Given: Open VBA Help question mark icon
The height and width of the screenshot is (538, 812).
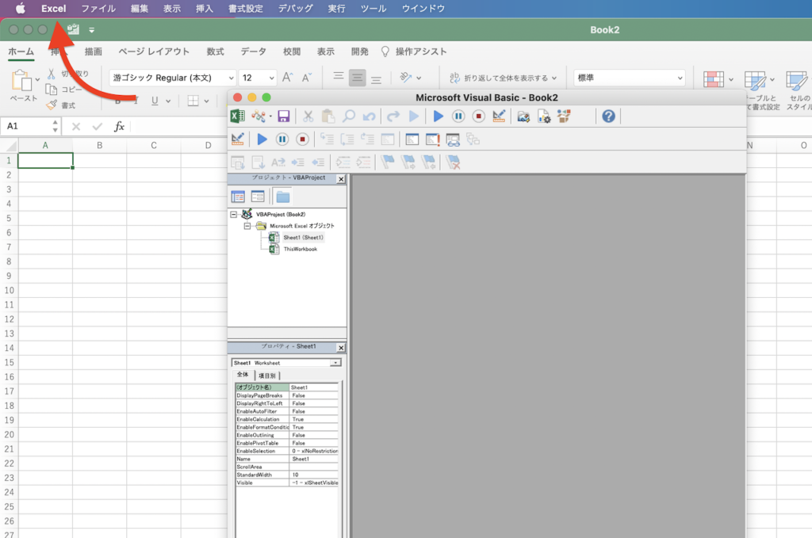Looking at the screenshot, I should click(x=608, y=116).
